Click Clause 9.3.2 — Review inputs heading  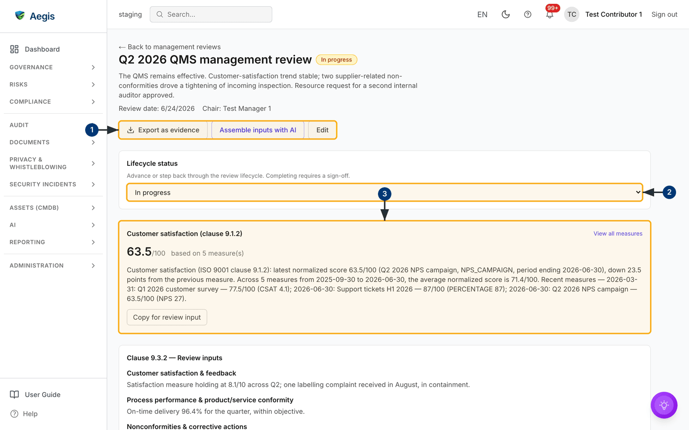pyautogui.click(x=175, y=358)
